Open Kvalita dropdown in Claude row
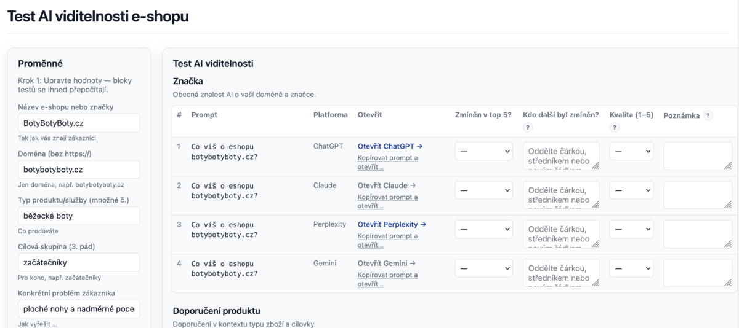 [631, 190]
